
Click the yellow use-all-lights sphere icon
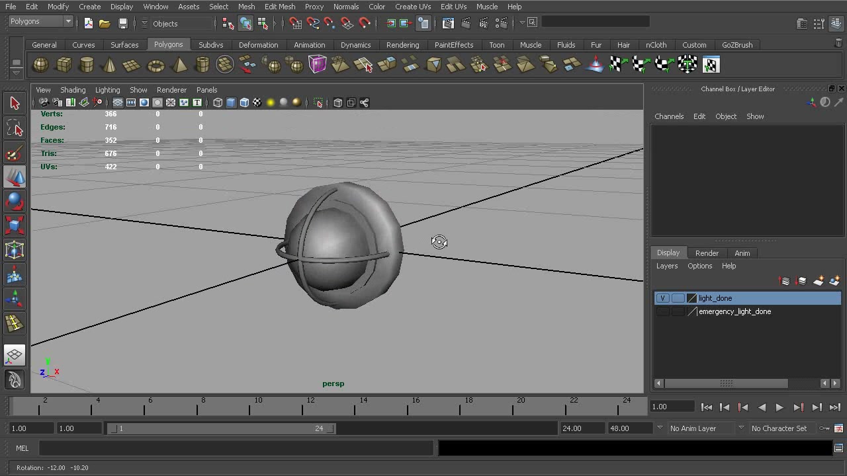[271, 102]
